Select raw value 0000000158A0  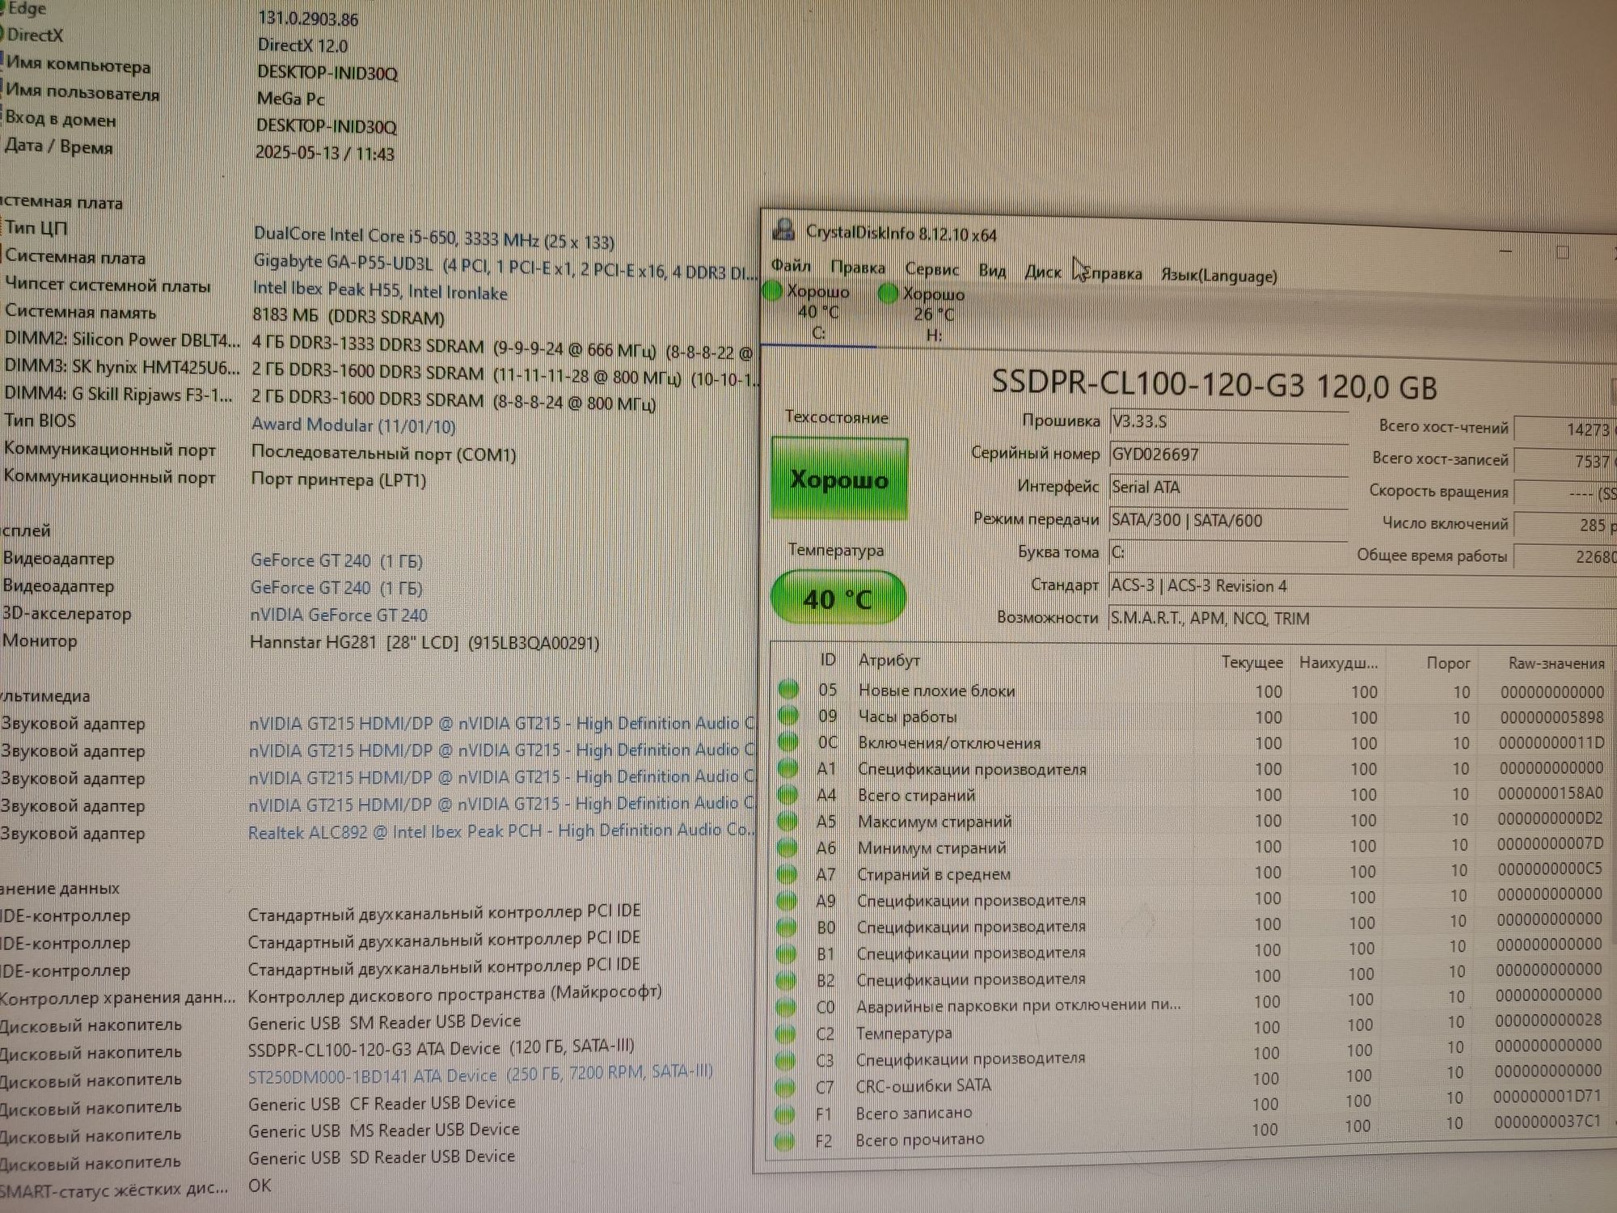pos(1550,793)
